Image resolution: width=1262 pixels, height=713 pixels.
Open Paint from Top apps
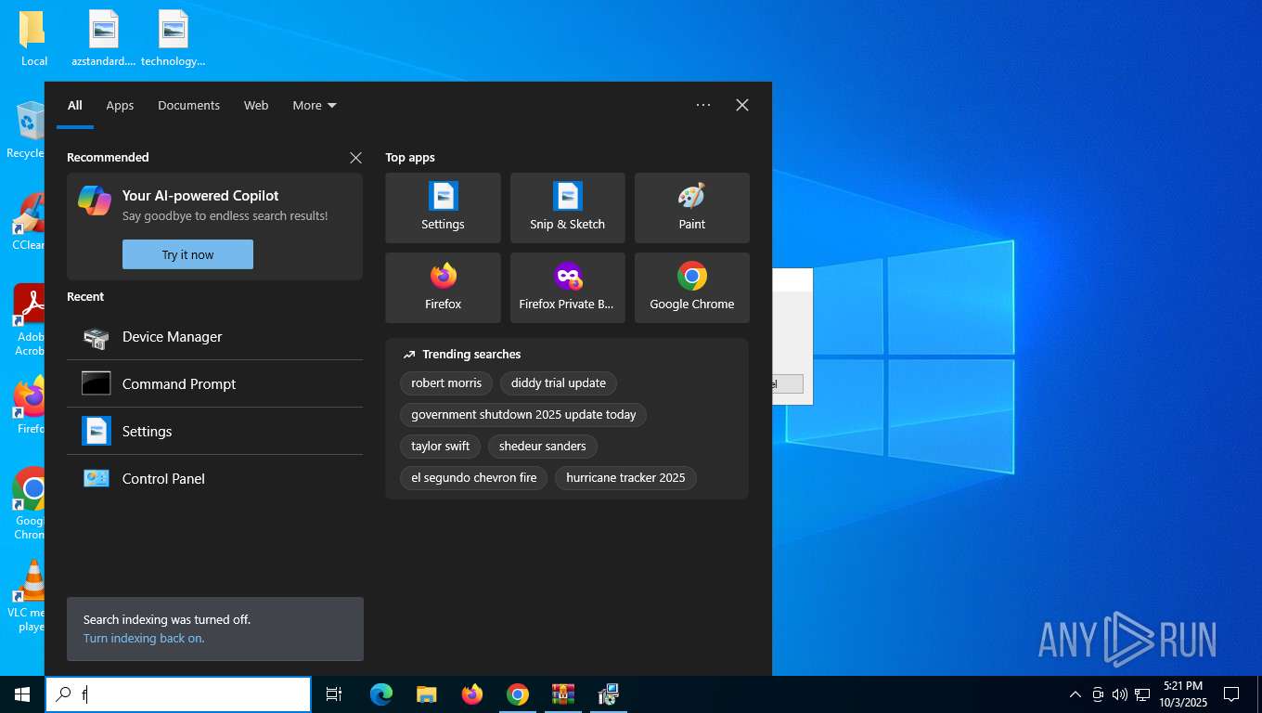(x=691, y=208)
